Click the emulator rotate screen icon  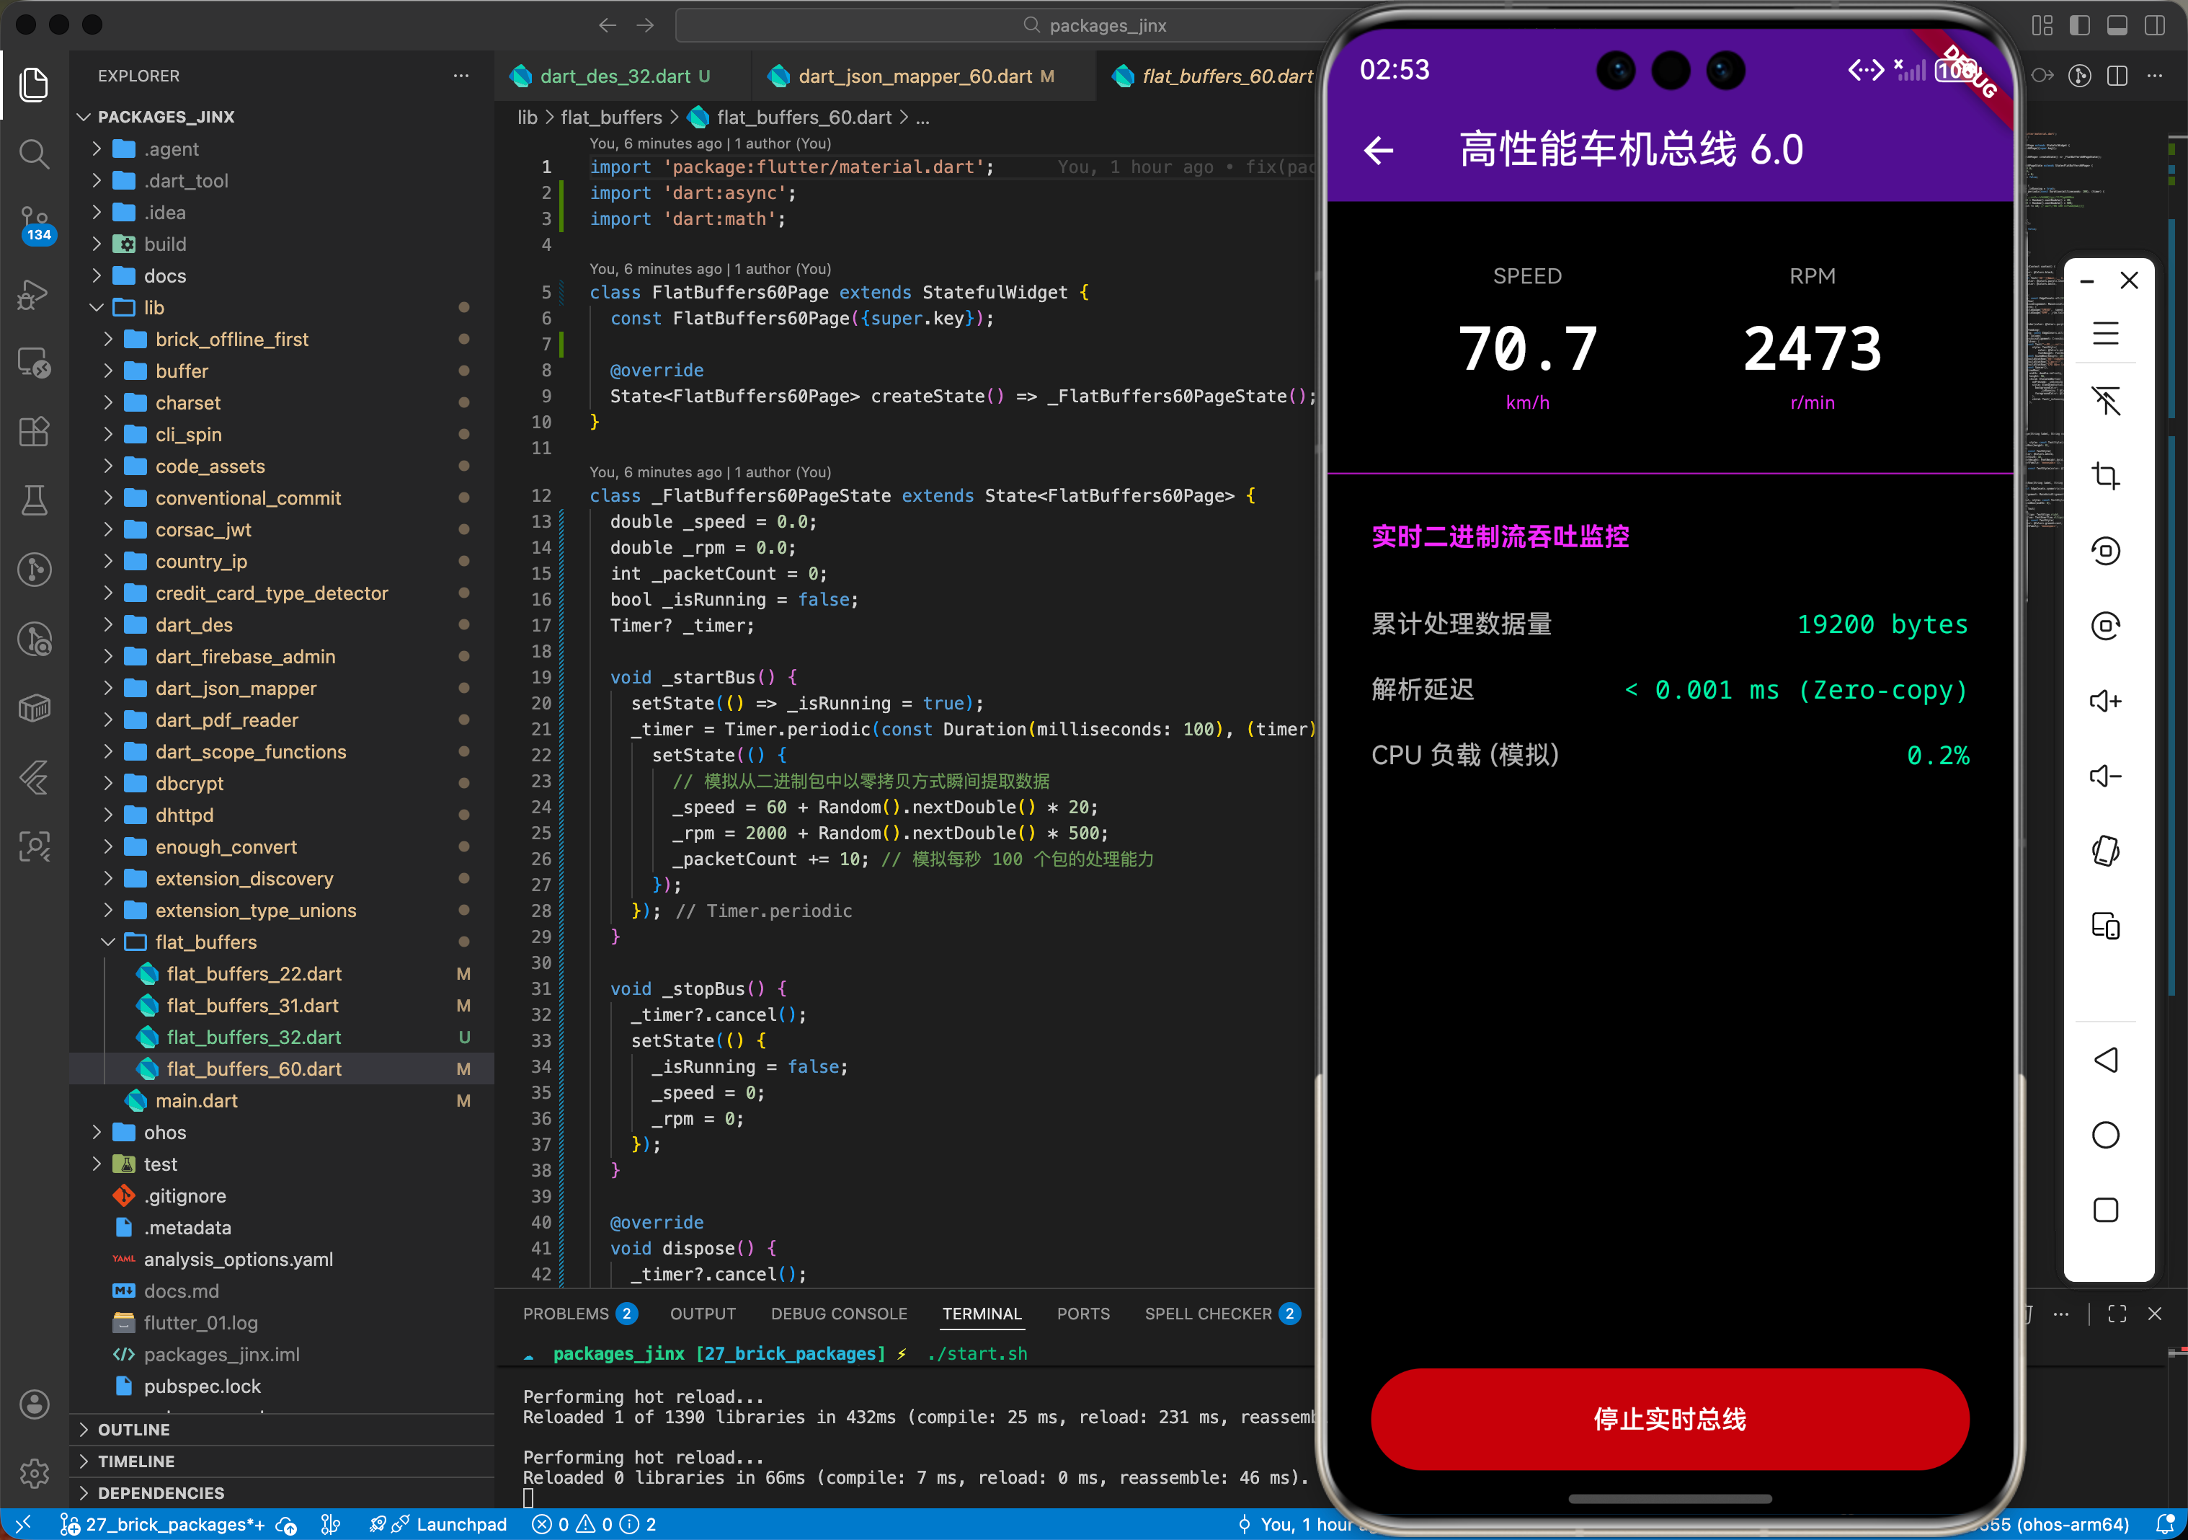(x=2105, y=851)
